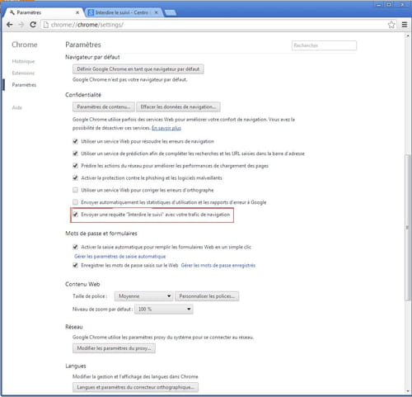Viewport: 412px width, 397px height.
Task: Click the Contenu Web heading
Action: [82, 285]
